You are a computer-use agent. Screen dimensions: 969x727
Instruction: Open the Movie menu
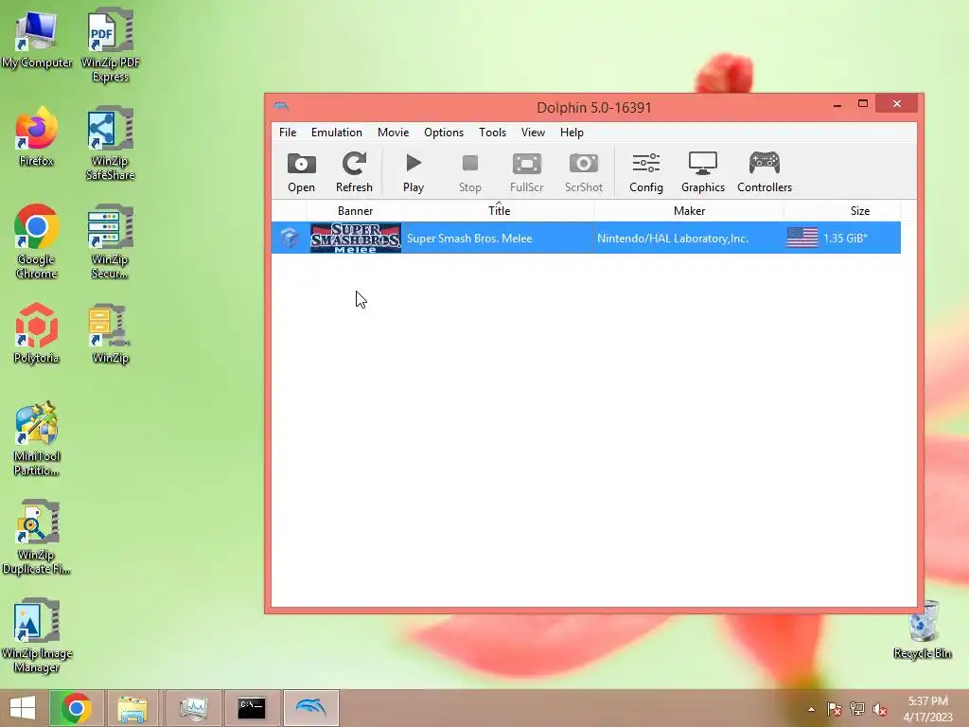pyautogui.click(x=393, y=133)
